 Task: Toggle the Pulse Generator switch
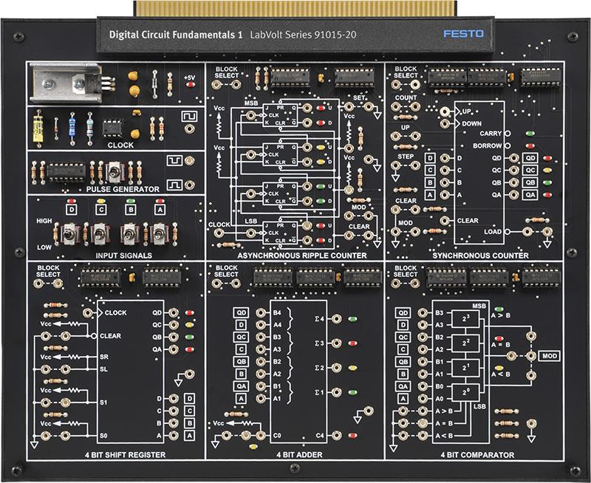115,172
